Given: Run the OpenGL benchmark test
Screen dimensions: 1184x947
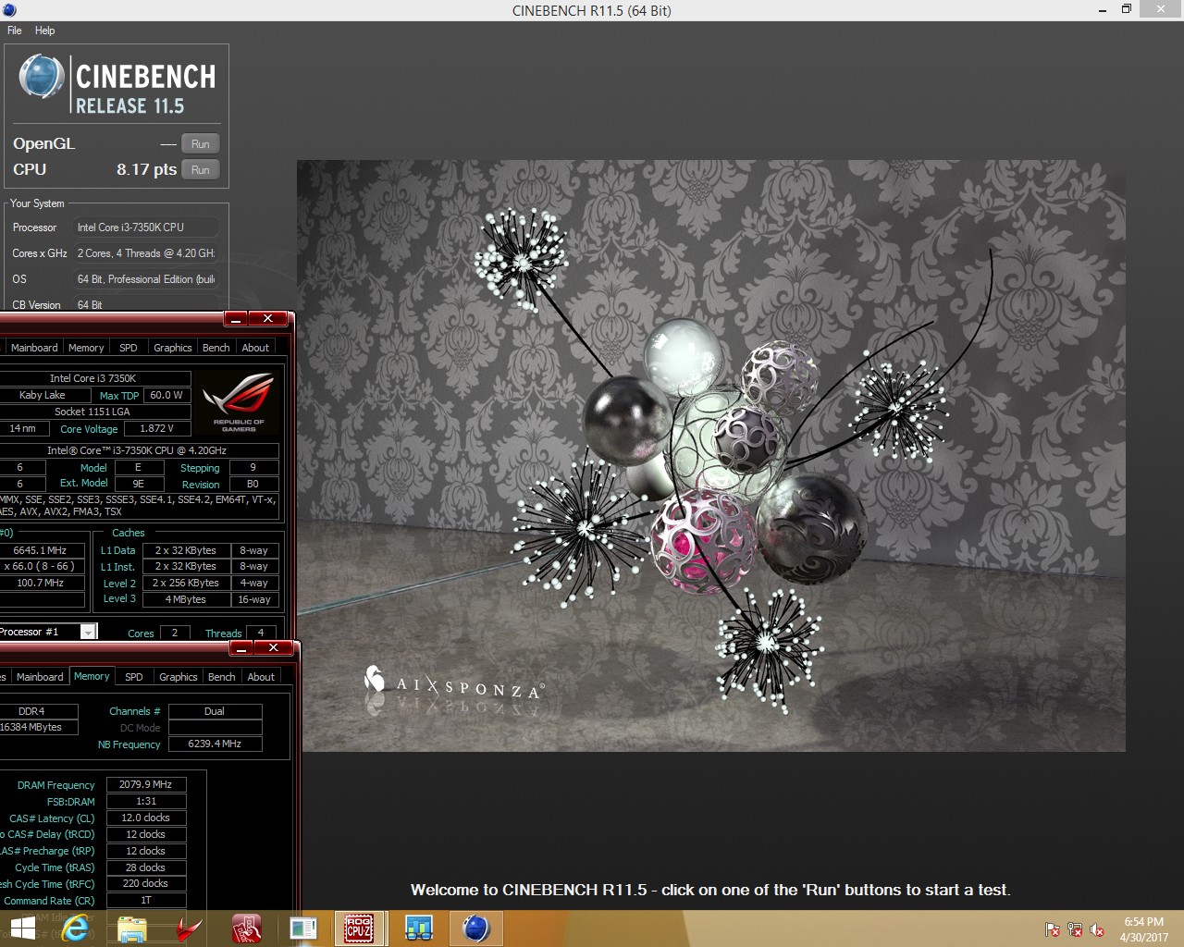Looking at the screenshot, I should [x=200, y=144].
